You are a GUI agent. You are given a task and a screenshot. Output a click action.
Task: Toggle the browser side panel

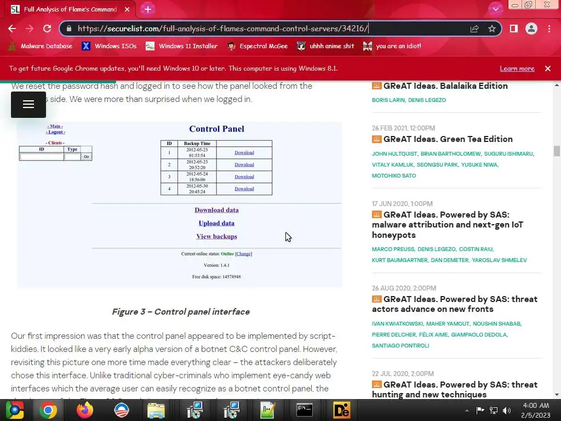[514, 29]
